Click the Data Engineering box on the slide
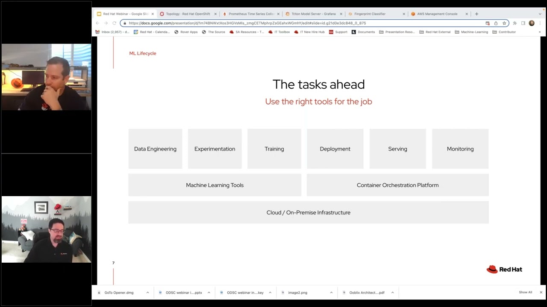The height and width of the screenshot is (307, 547). tap(155, 149)
